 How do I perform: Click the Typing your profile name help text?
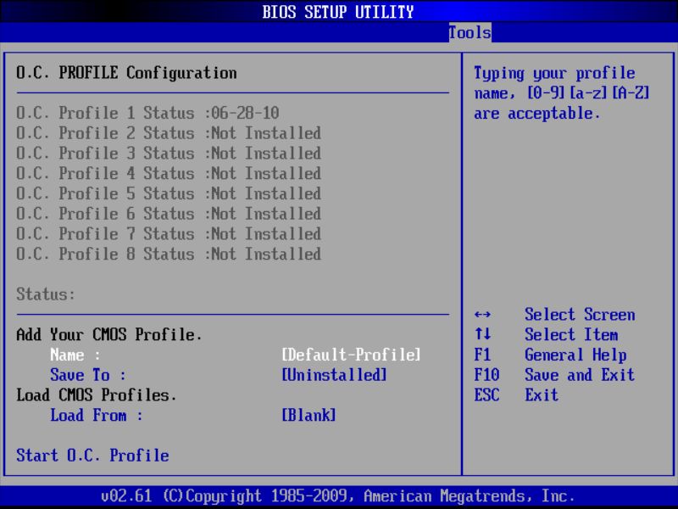[561, 93]
